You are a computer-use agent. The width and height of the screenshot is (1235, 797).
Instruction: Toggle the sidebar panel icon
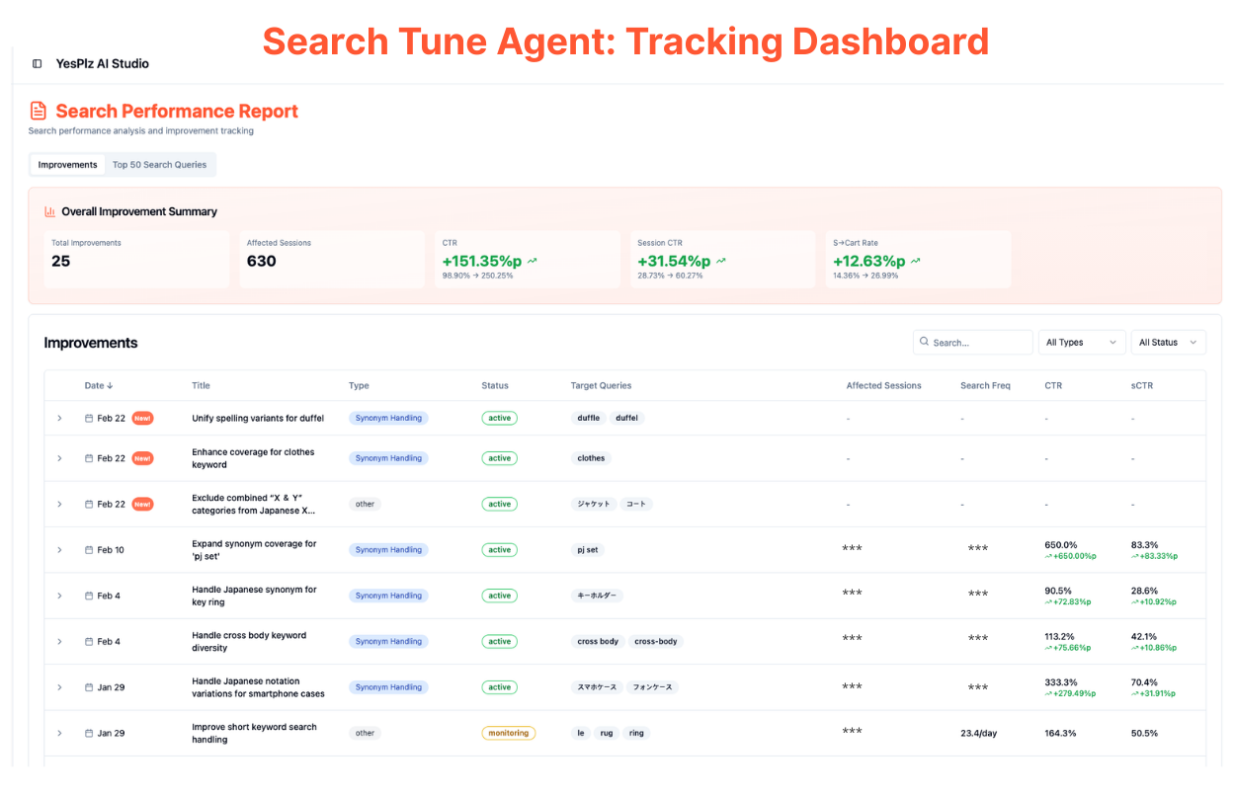tap(38, 64)
